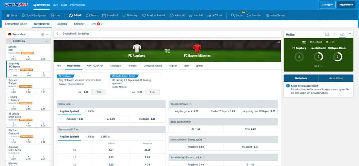
Task: Switch to Sportwetten in the top menu
Action: [x=42, y=5]
